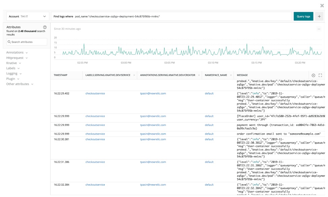Click the TIMESTAMP column header

click(61, 75)
